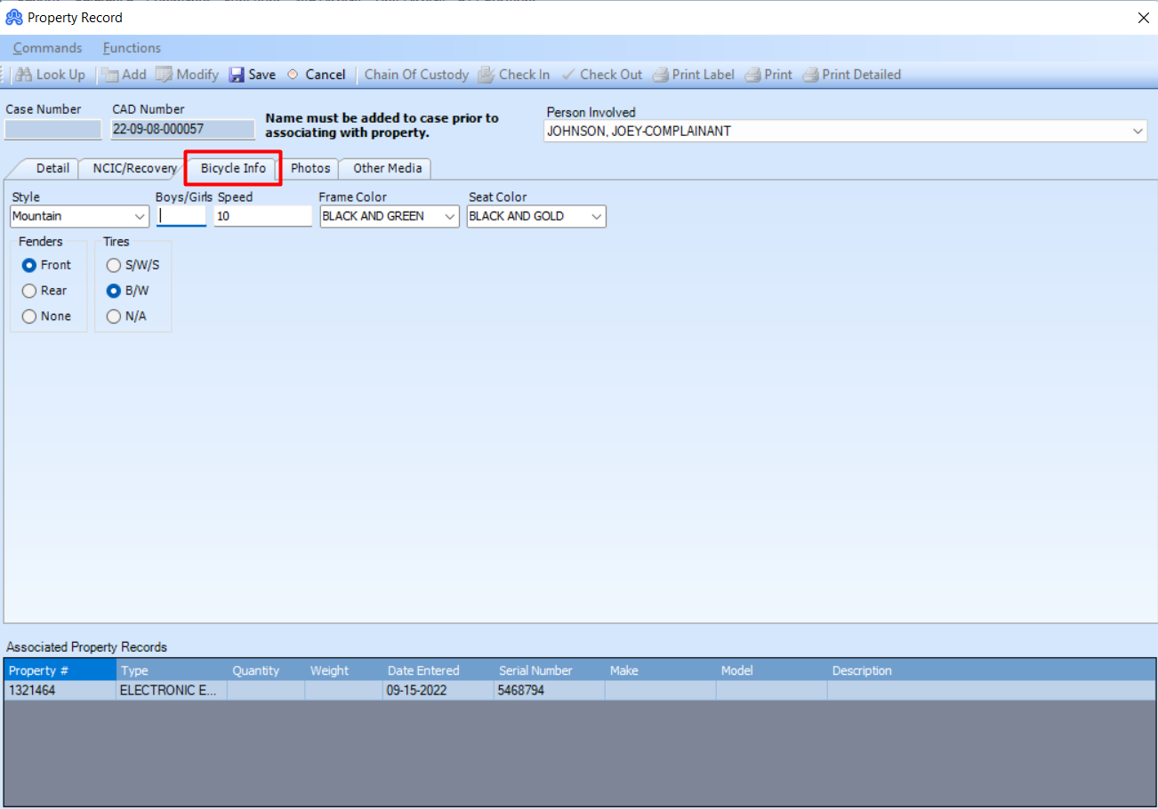Click the 09-15-2022 date cell

click(x=438, y=691)
